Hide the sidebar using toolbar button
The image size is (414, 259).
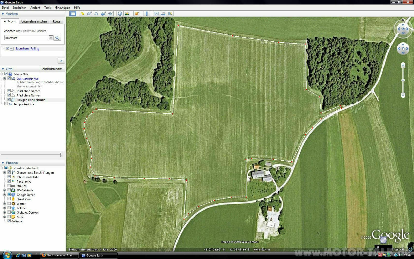coord(73,14)
